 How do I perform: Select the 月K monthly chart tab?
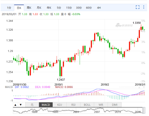pos(39,8)
